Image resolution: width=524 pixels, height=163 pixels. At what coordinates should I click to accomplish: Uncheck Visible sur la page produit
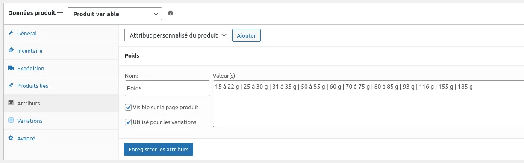128,107
